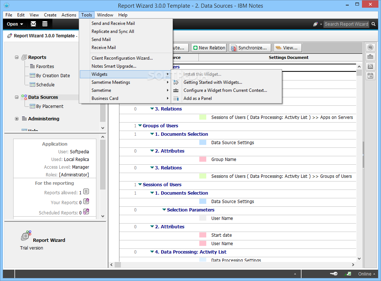Open the Online location dropdown in status bar

coord(366,274)
